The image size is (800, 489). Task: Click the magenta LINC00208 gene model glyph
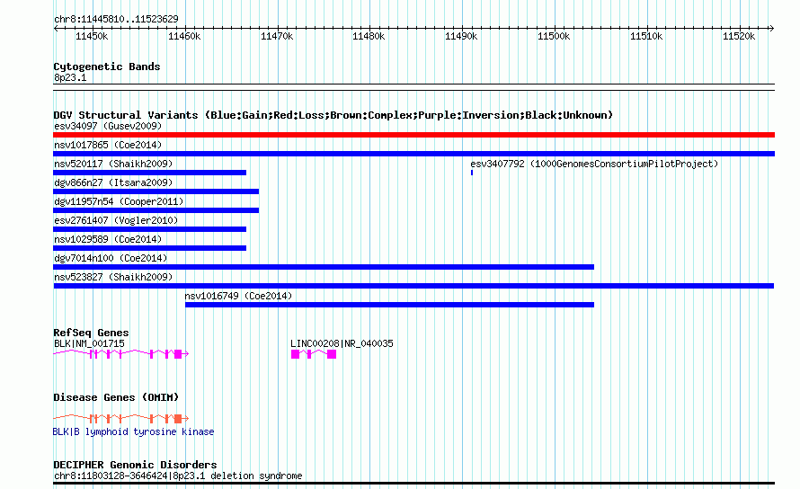click(x=314, y=354)
